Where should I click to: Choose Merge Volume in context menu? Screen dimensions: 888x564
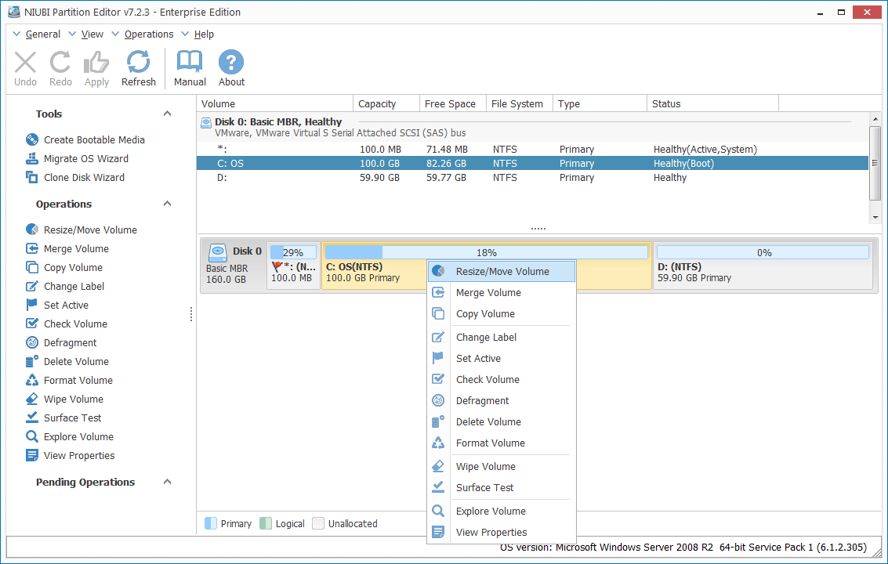click(502, 292)
